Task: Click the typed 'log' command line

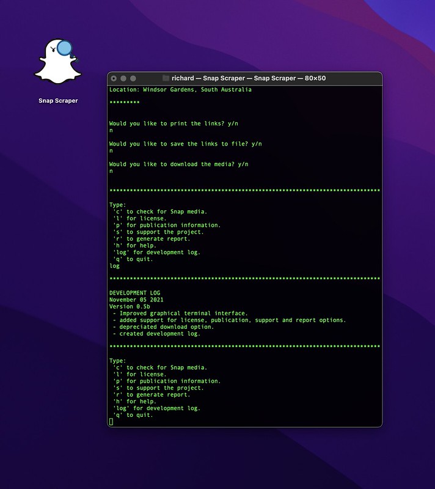Action: coord(114,266)
